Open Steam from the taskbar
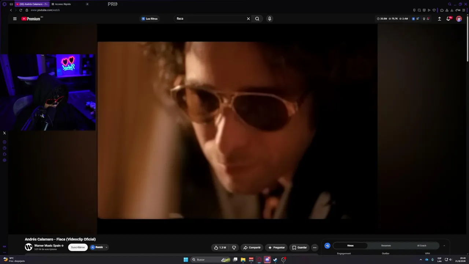 (x=275, y=260)
